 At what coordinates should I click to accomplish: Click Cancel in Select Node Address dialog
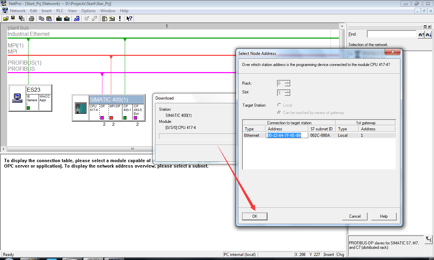(x=355, y=216)
